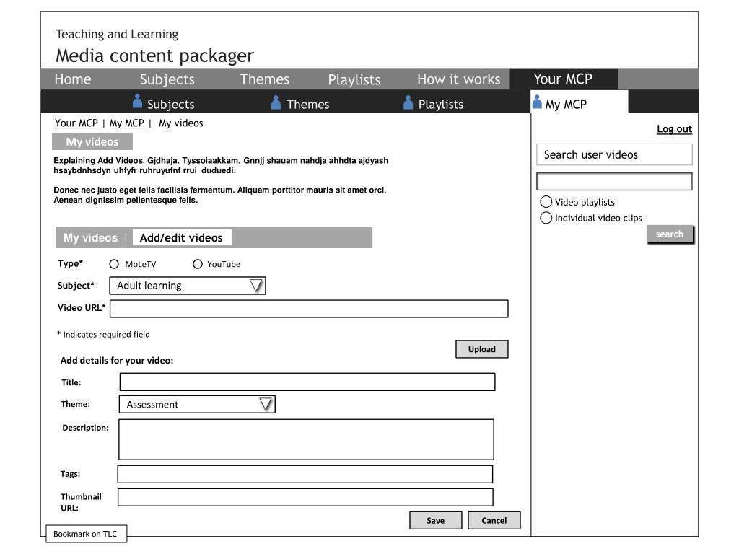Click the Indicates required field note

(103, 335)
